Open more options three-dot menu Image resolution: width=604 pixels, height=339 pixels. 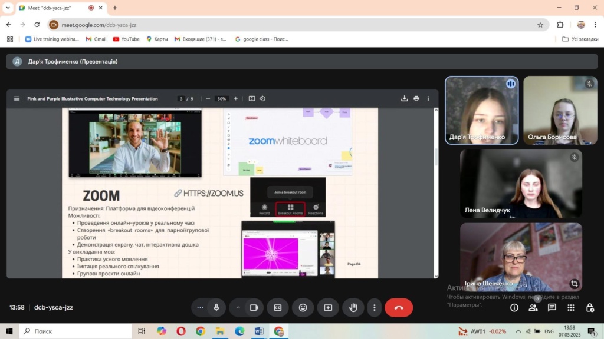[374, 307]
